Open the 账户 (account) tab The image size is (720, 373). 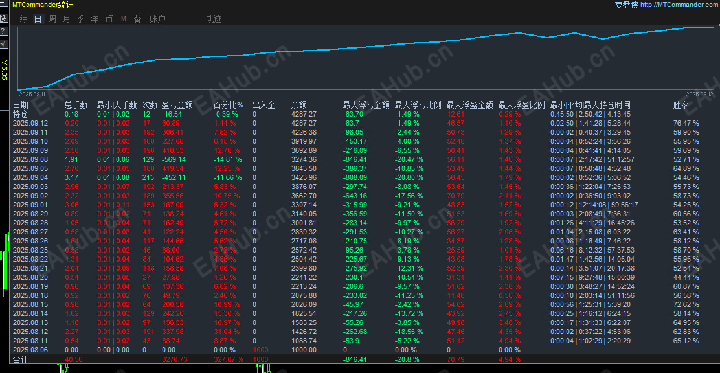[x=157, y=19]
